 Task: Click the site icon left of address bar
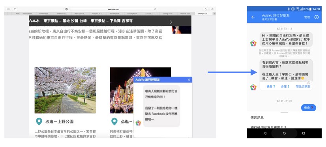(x=67, y=9)
